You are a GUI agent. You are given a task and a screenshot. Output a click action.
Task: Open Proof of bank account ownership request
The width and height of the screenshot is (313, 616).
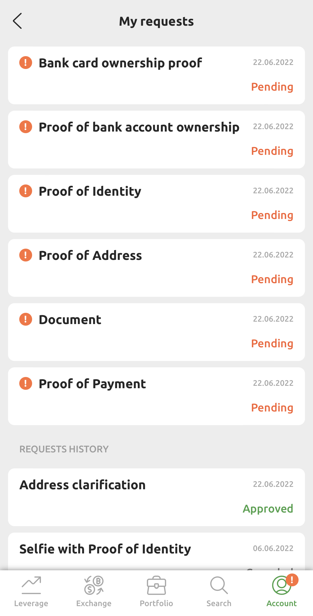pyautogui.click(x=139, y=127)
